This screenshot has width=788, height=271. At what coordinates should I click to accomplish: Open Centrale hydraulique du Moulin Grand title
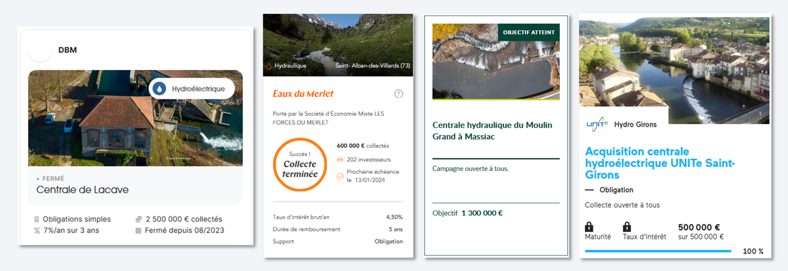[492, 131]
